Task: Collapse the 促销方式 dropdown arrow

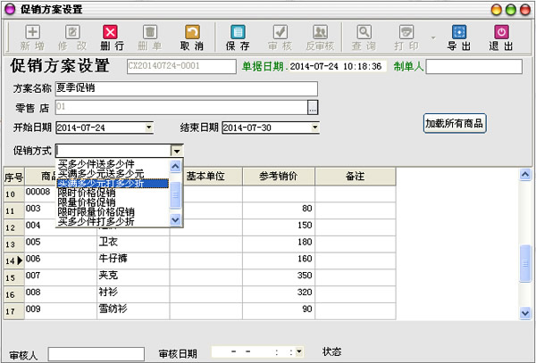Action: pos(177,151)
